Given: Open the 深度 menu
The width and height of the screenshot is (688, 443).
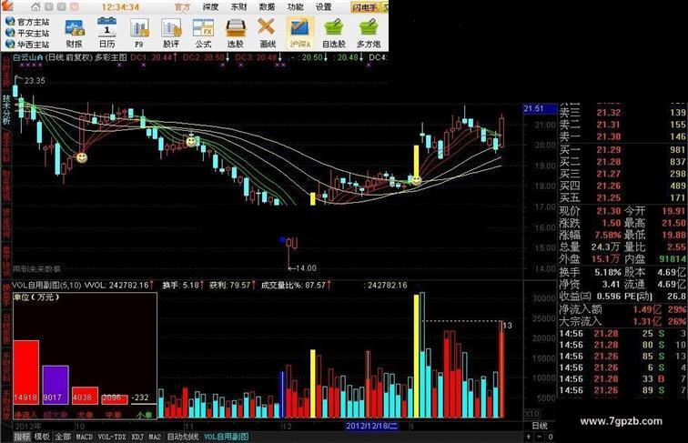Looking at the screenshot, I should 210,7.
